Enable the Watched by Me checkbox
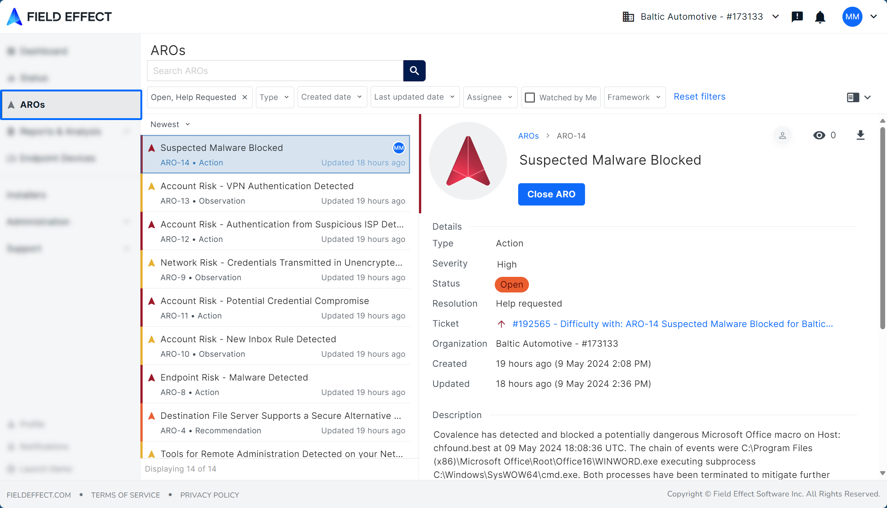The height and width of the screenshot is (508, 887). [530, 97]
